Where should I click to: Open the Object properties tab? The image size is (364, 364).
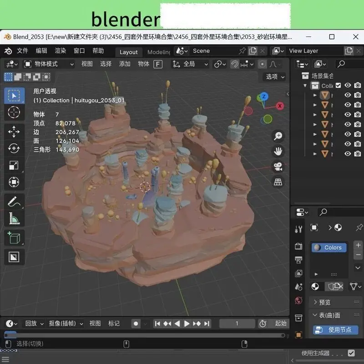click(x=298, y=334)
